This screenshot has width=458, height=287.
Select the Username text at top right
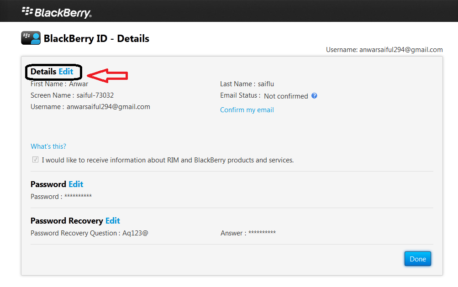(384, 50)
